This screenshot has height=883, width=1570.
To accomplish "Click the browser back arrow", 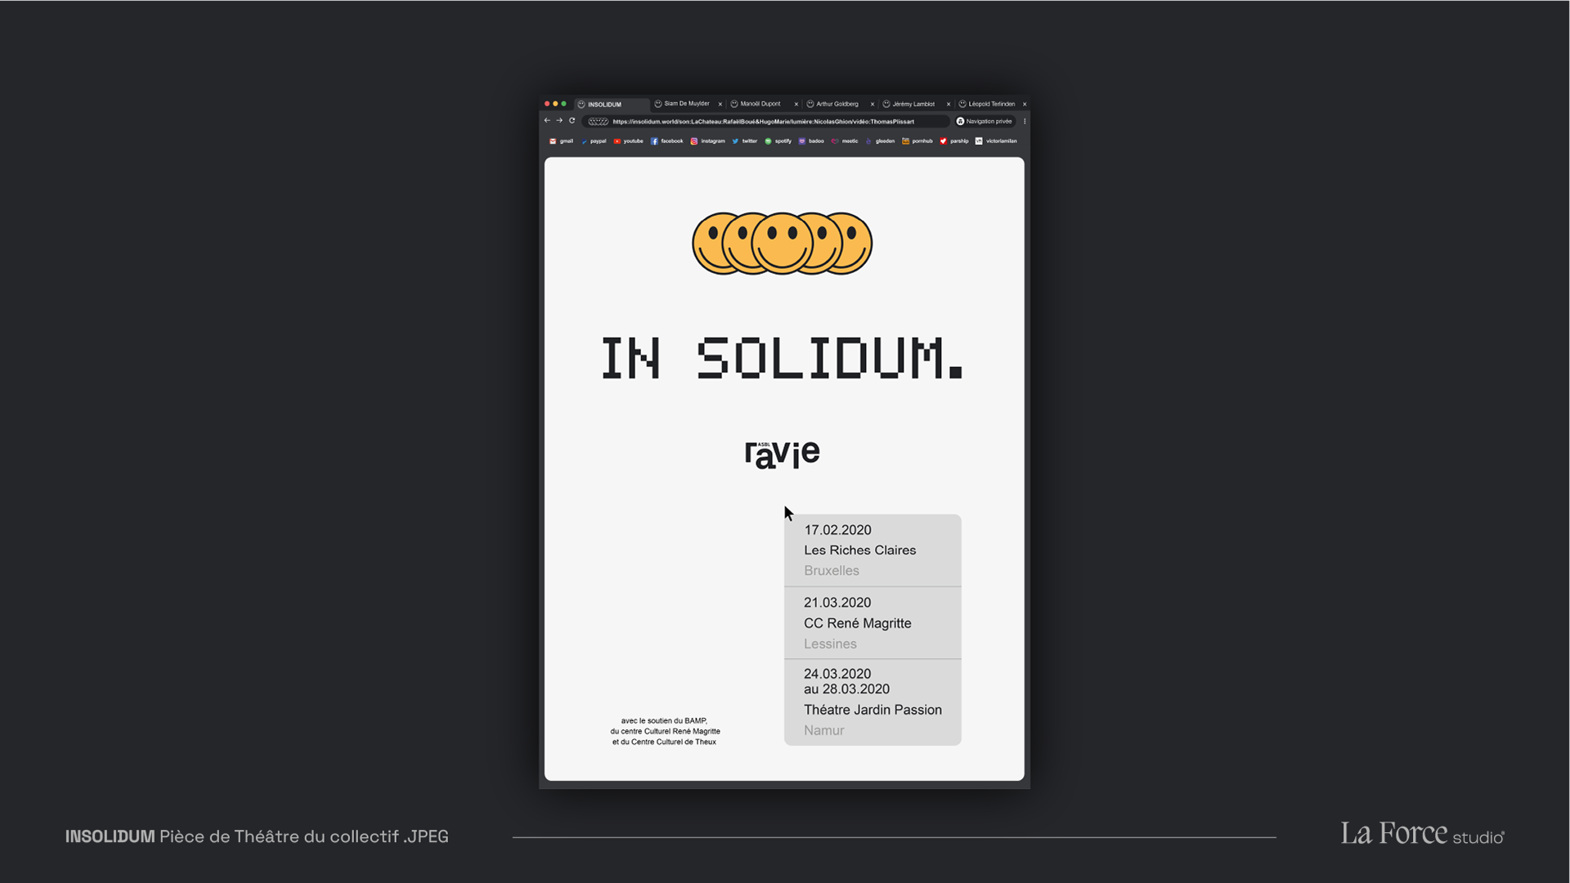I will (x=547, y=121).
